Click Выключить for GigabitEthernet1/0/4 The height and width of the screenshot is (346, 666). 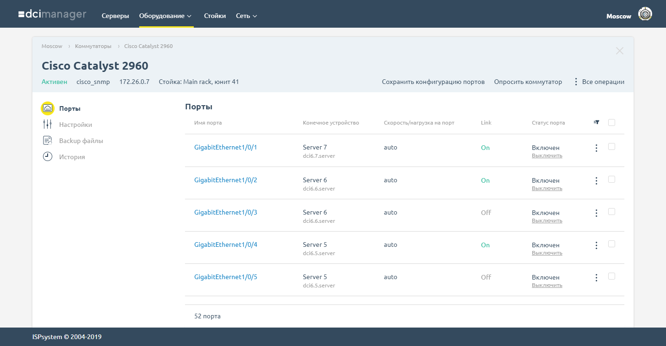[547, 253]
